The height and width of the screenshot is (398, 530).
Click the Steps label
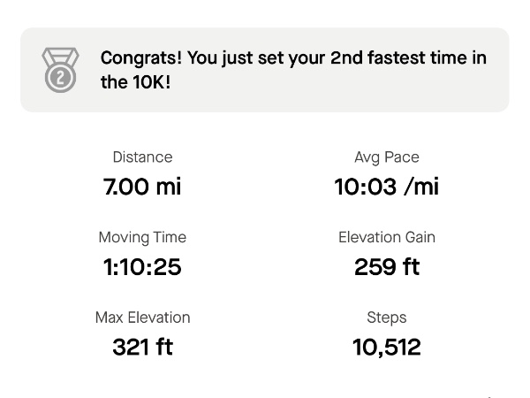(387, 318)
